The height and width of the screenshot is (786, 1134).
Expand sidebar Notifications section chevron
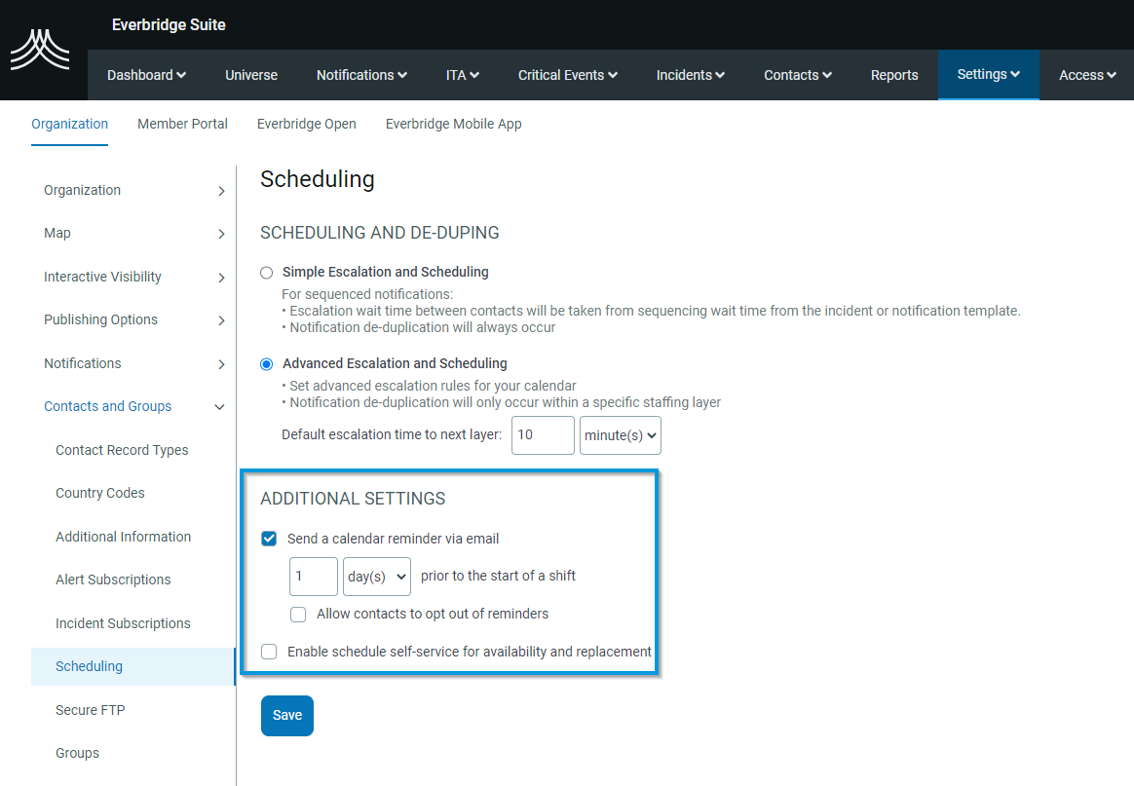221,364
